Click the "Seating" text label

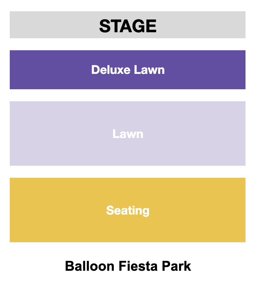128,210
